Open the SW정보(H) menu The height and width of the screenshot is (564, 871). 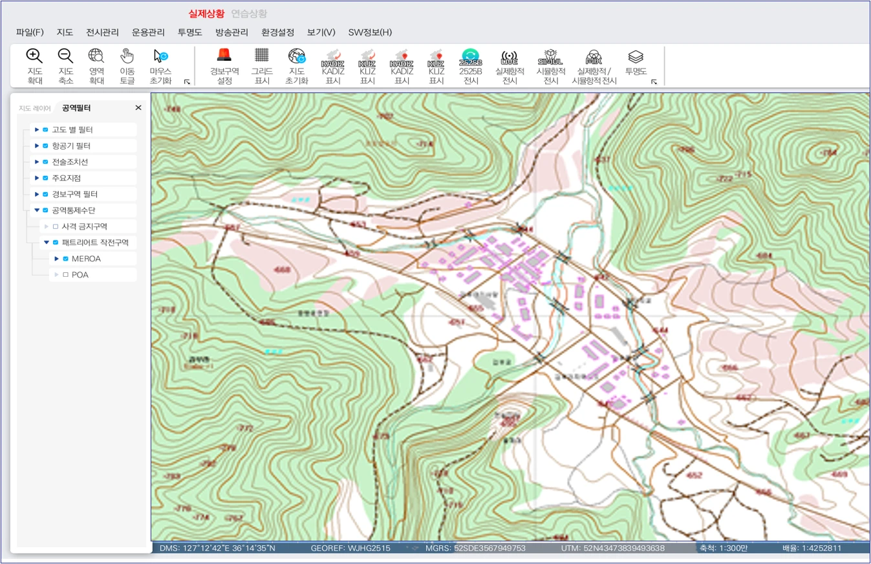tap(370, 32)
